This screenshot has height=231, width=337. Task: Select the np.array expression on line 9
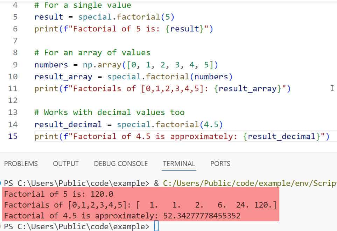115,65
